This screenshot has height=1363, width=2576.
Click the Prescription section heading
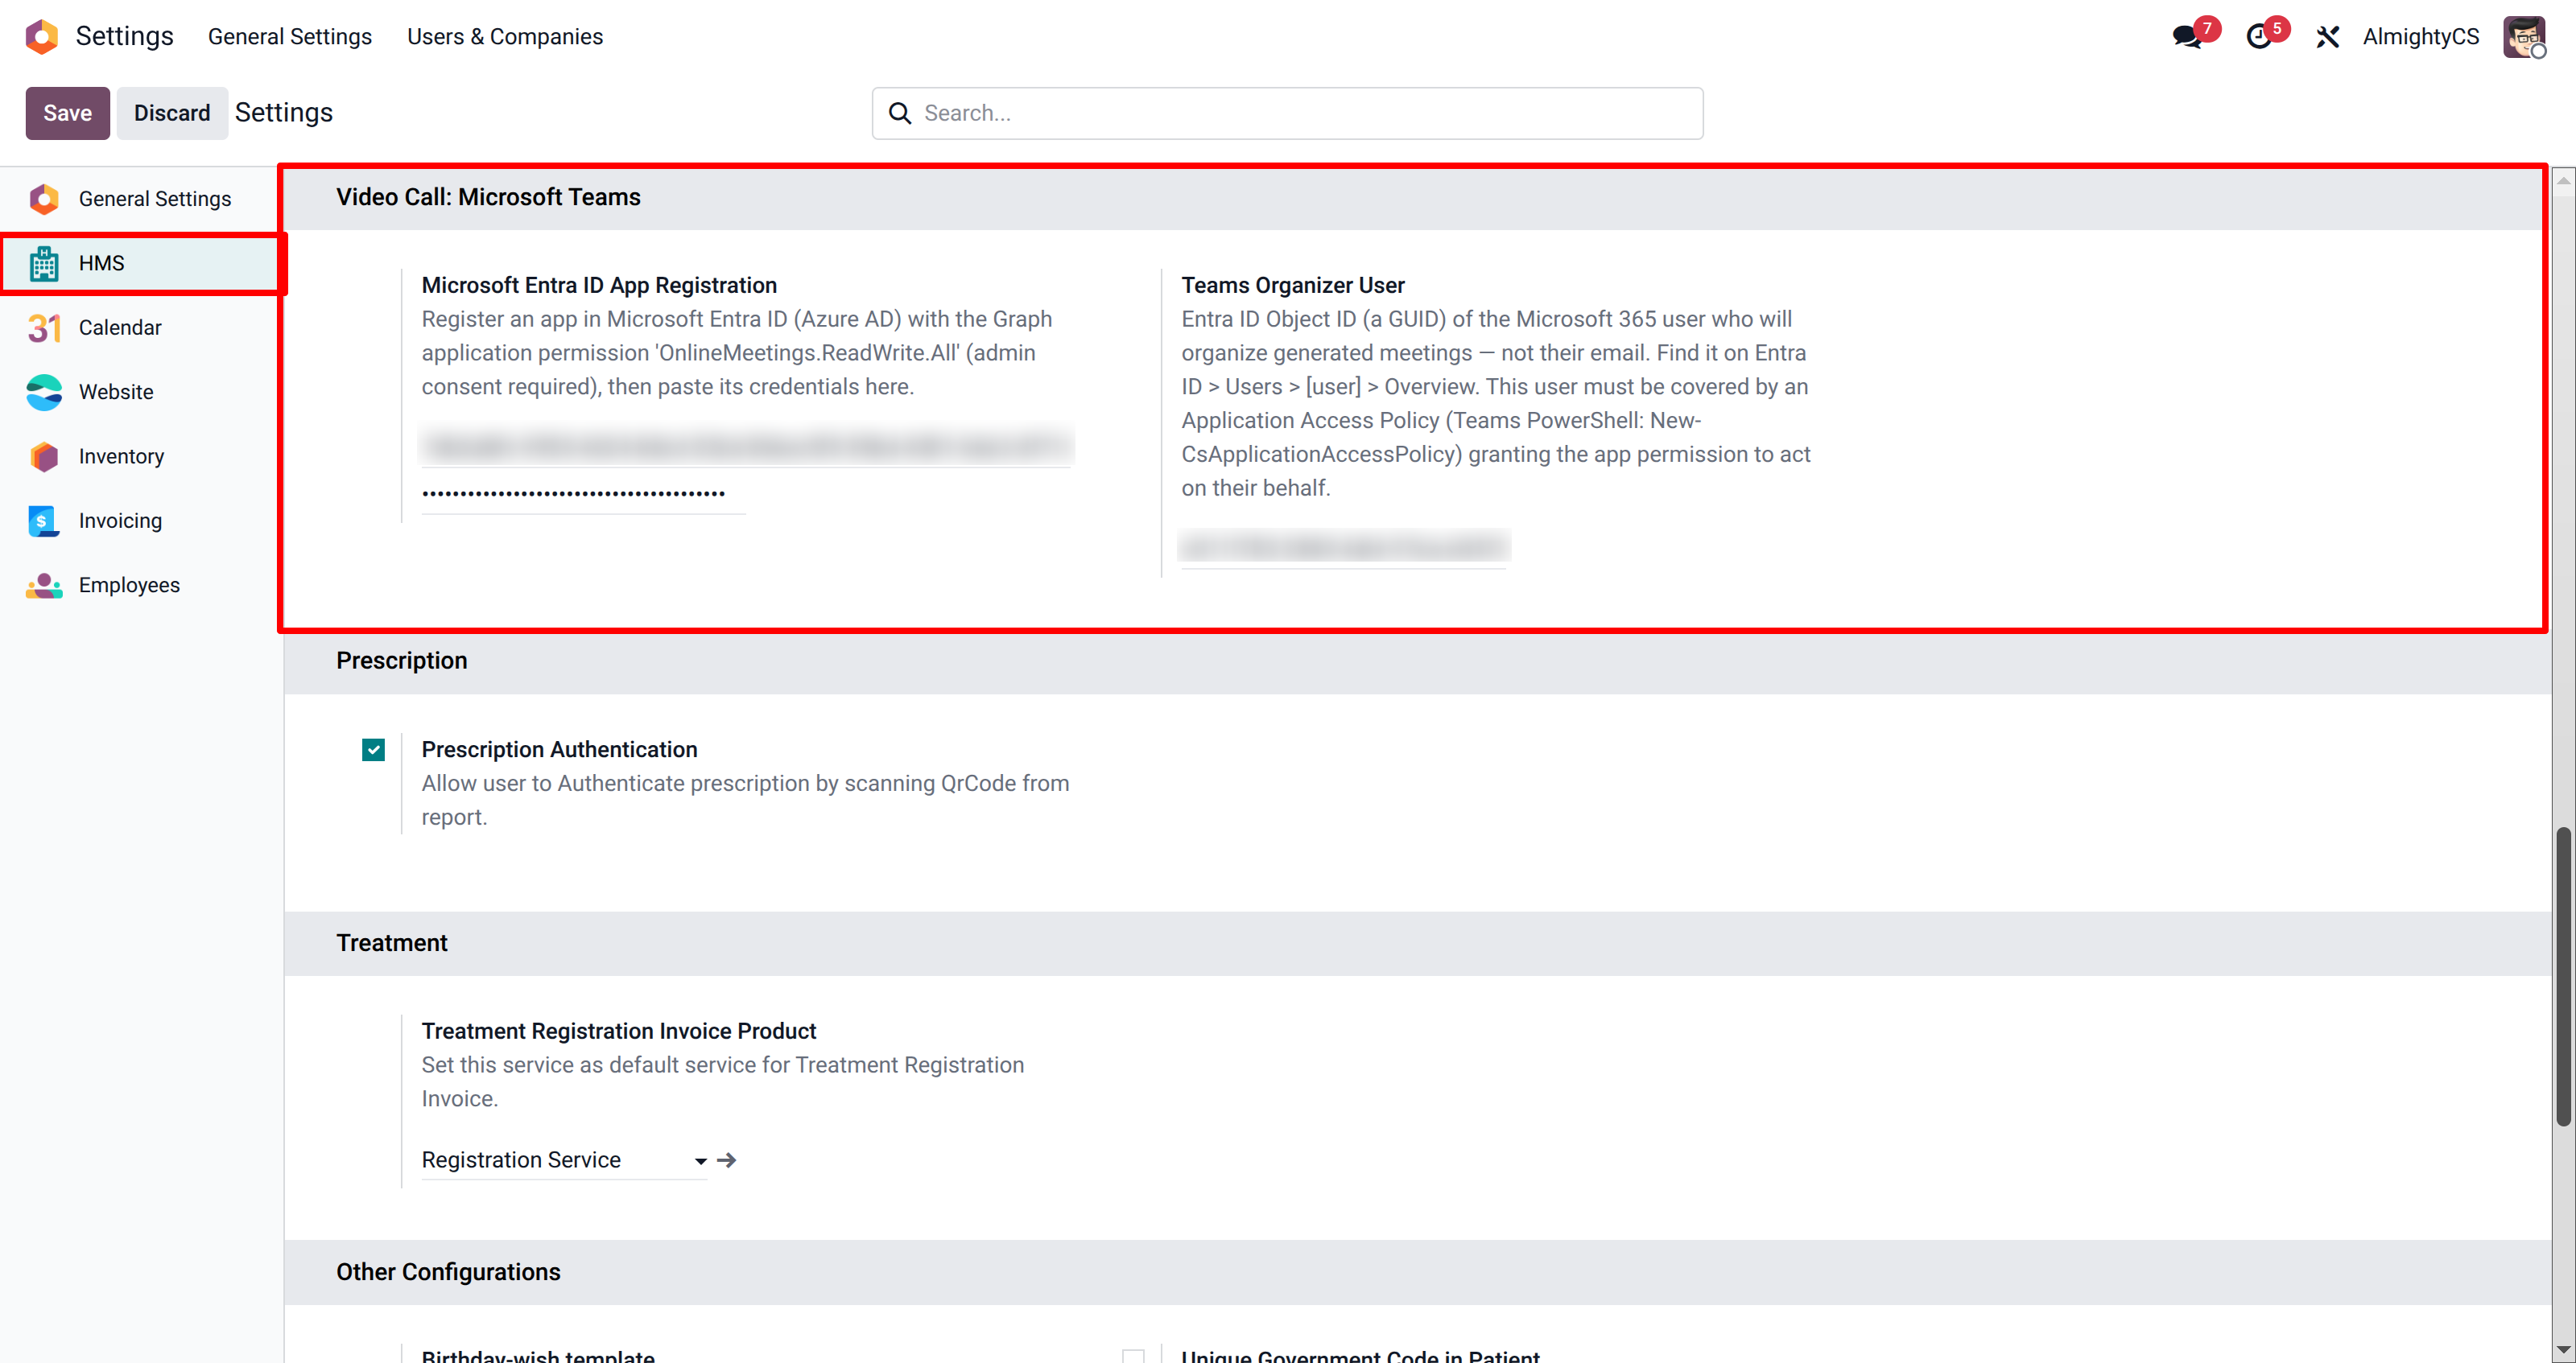click(x=402, y=661)
